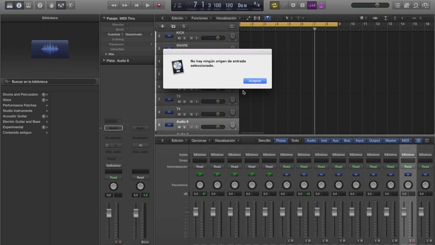Toggle Master channel filter in mixer
The width and height of the screenshot is (435, 245).
click(391, 141)
